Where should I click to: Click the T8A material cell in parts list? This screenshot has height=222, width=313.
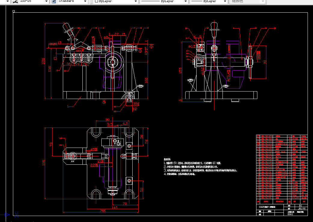coord(294,195)
